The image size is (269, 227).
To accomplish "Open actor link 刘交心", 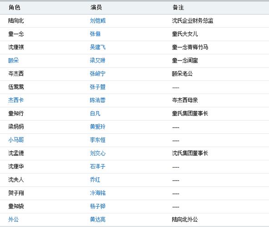I will coord(98,153).
